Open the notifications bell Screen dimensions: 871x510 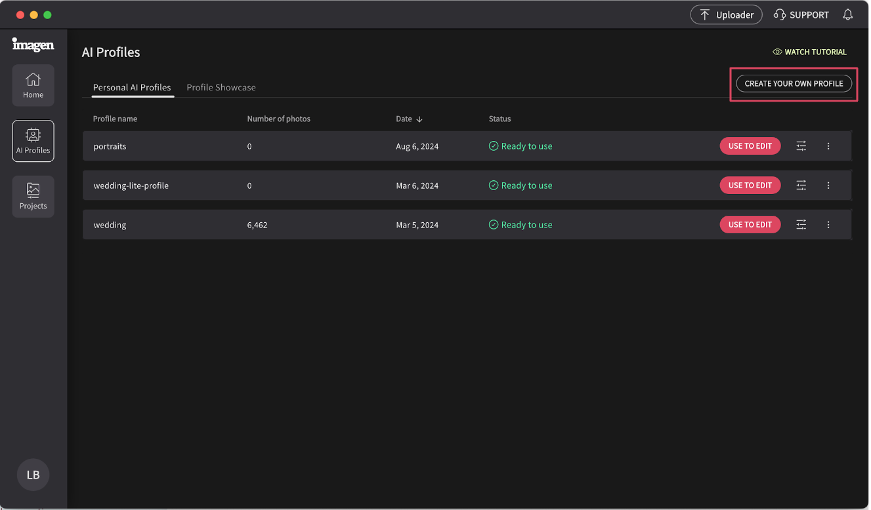point(848,14)
